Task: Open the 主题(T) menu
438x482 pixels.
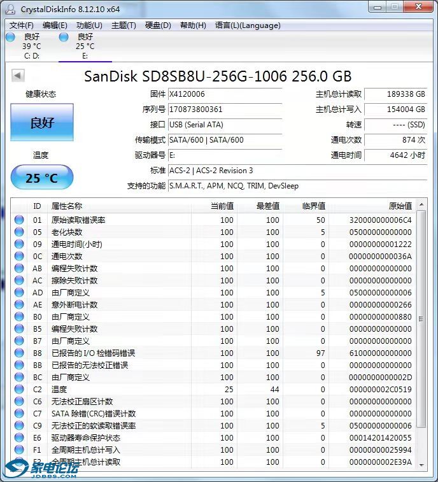Action: click(x=124, y=25)
